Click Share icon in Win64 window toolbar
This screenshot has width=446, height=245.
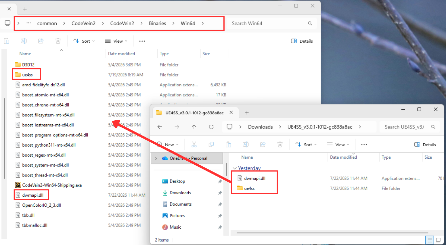tap(41, 41)
